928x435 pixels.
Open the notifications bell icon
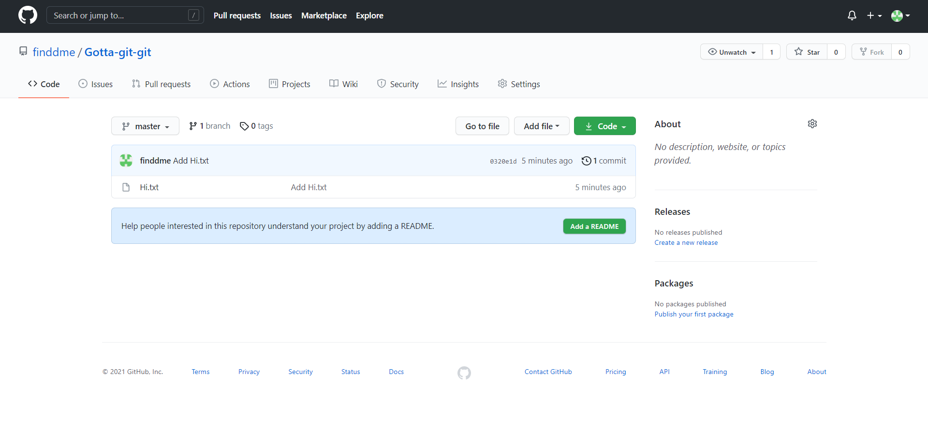coord(852,15)
